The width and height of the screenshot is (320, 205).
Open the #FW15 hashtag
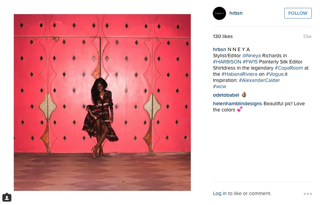pyautogui.click(x=250, y=62)
